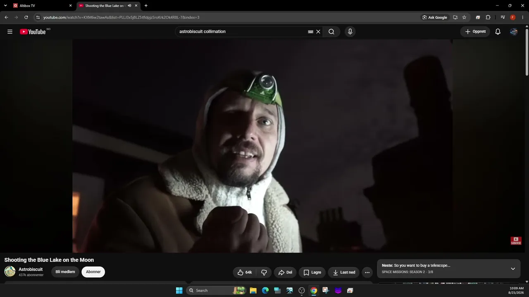
Task: Start voice search with the microphone
Action: 350,32
